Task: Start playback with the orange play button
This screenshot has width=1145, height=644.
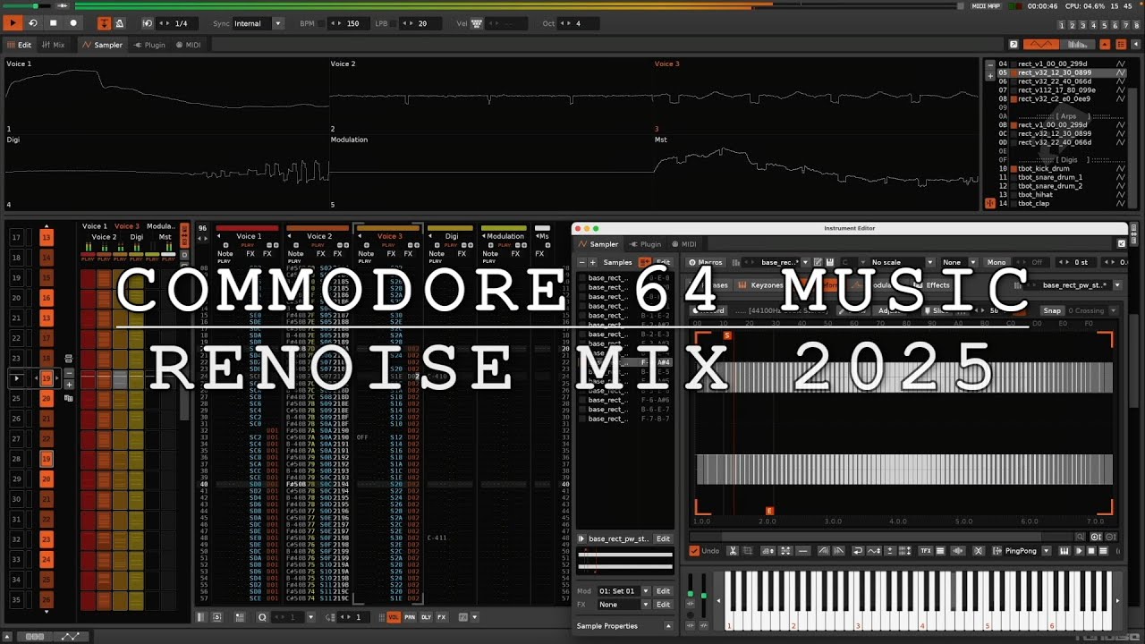Action: click(13, 23)
